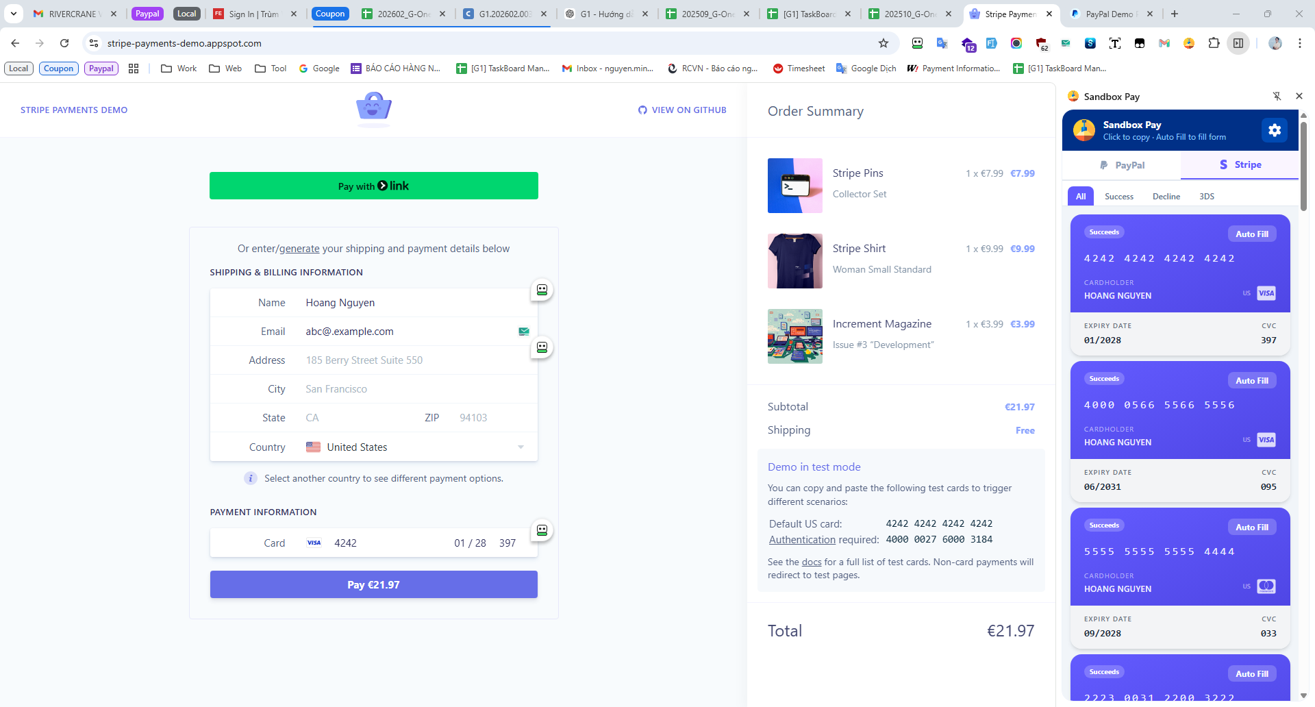
Task: Open the Tool bookmarks folder
Action: coord(271,69)
